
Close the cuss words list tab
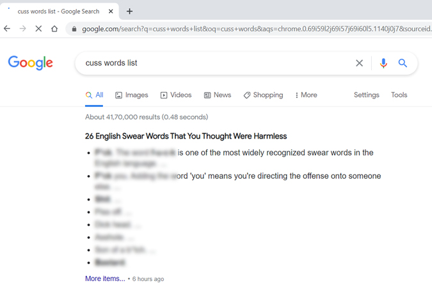pos(111,11)
